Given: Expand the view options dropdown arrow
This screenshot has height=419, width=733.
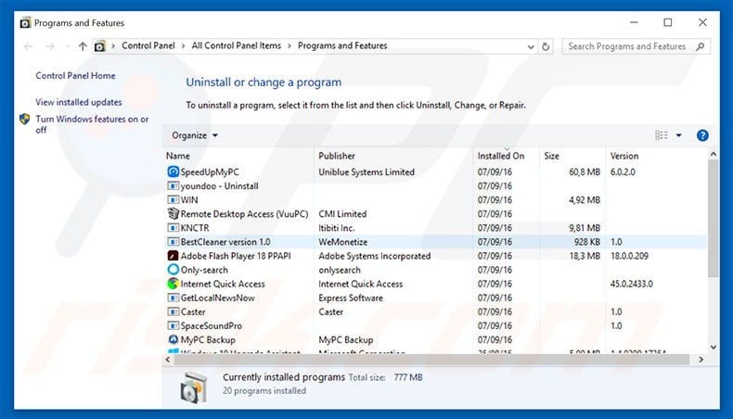Looking at the screenshot, I should [x=679, y=135].
